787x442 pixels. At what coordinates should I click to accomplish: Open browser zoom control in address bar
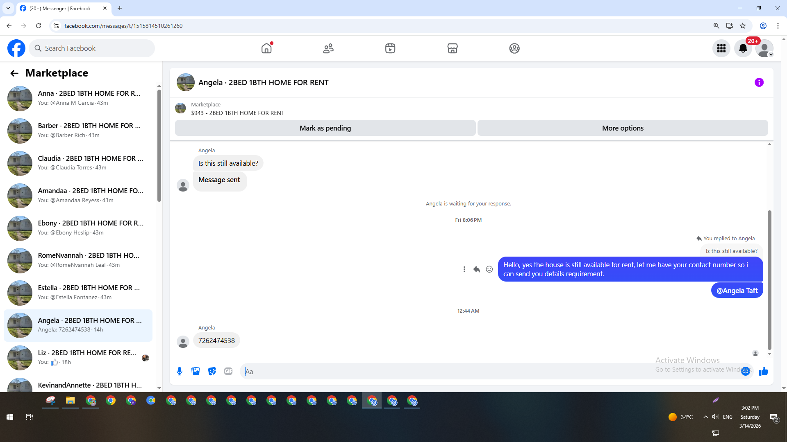coord(716,26)
